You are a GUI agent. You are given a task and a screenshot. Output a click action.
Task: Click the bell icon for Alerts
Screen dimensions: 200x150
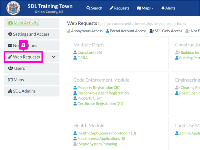[163, 8]
